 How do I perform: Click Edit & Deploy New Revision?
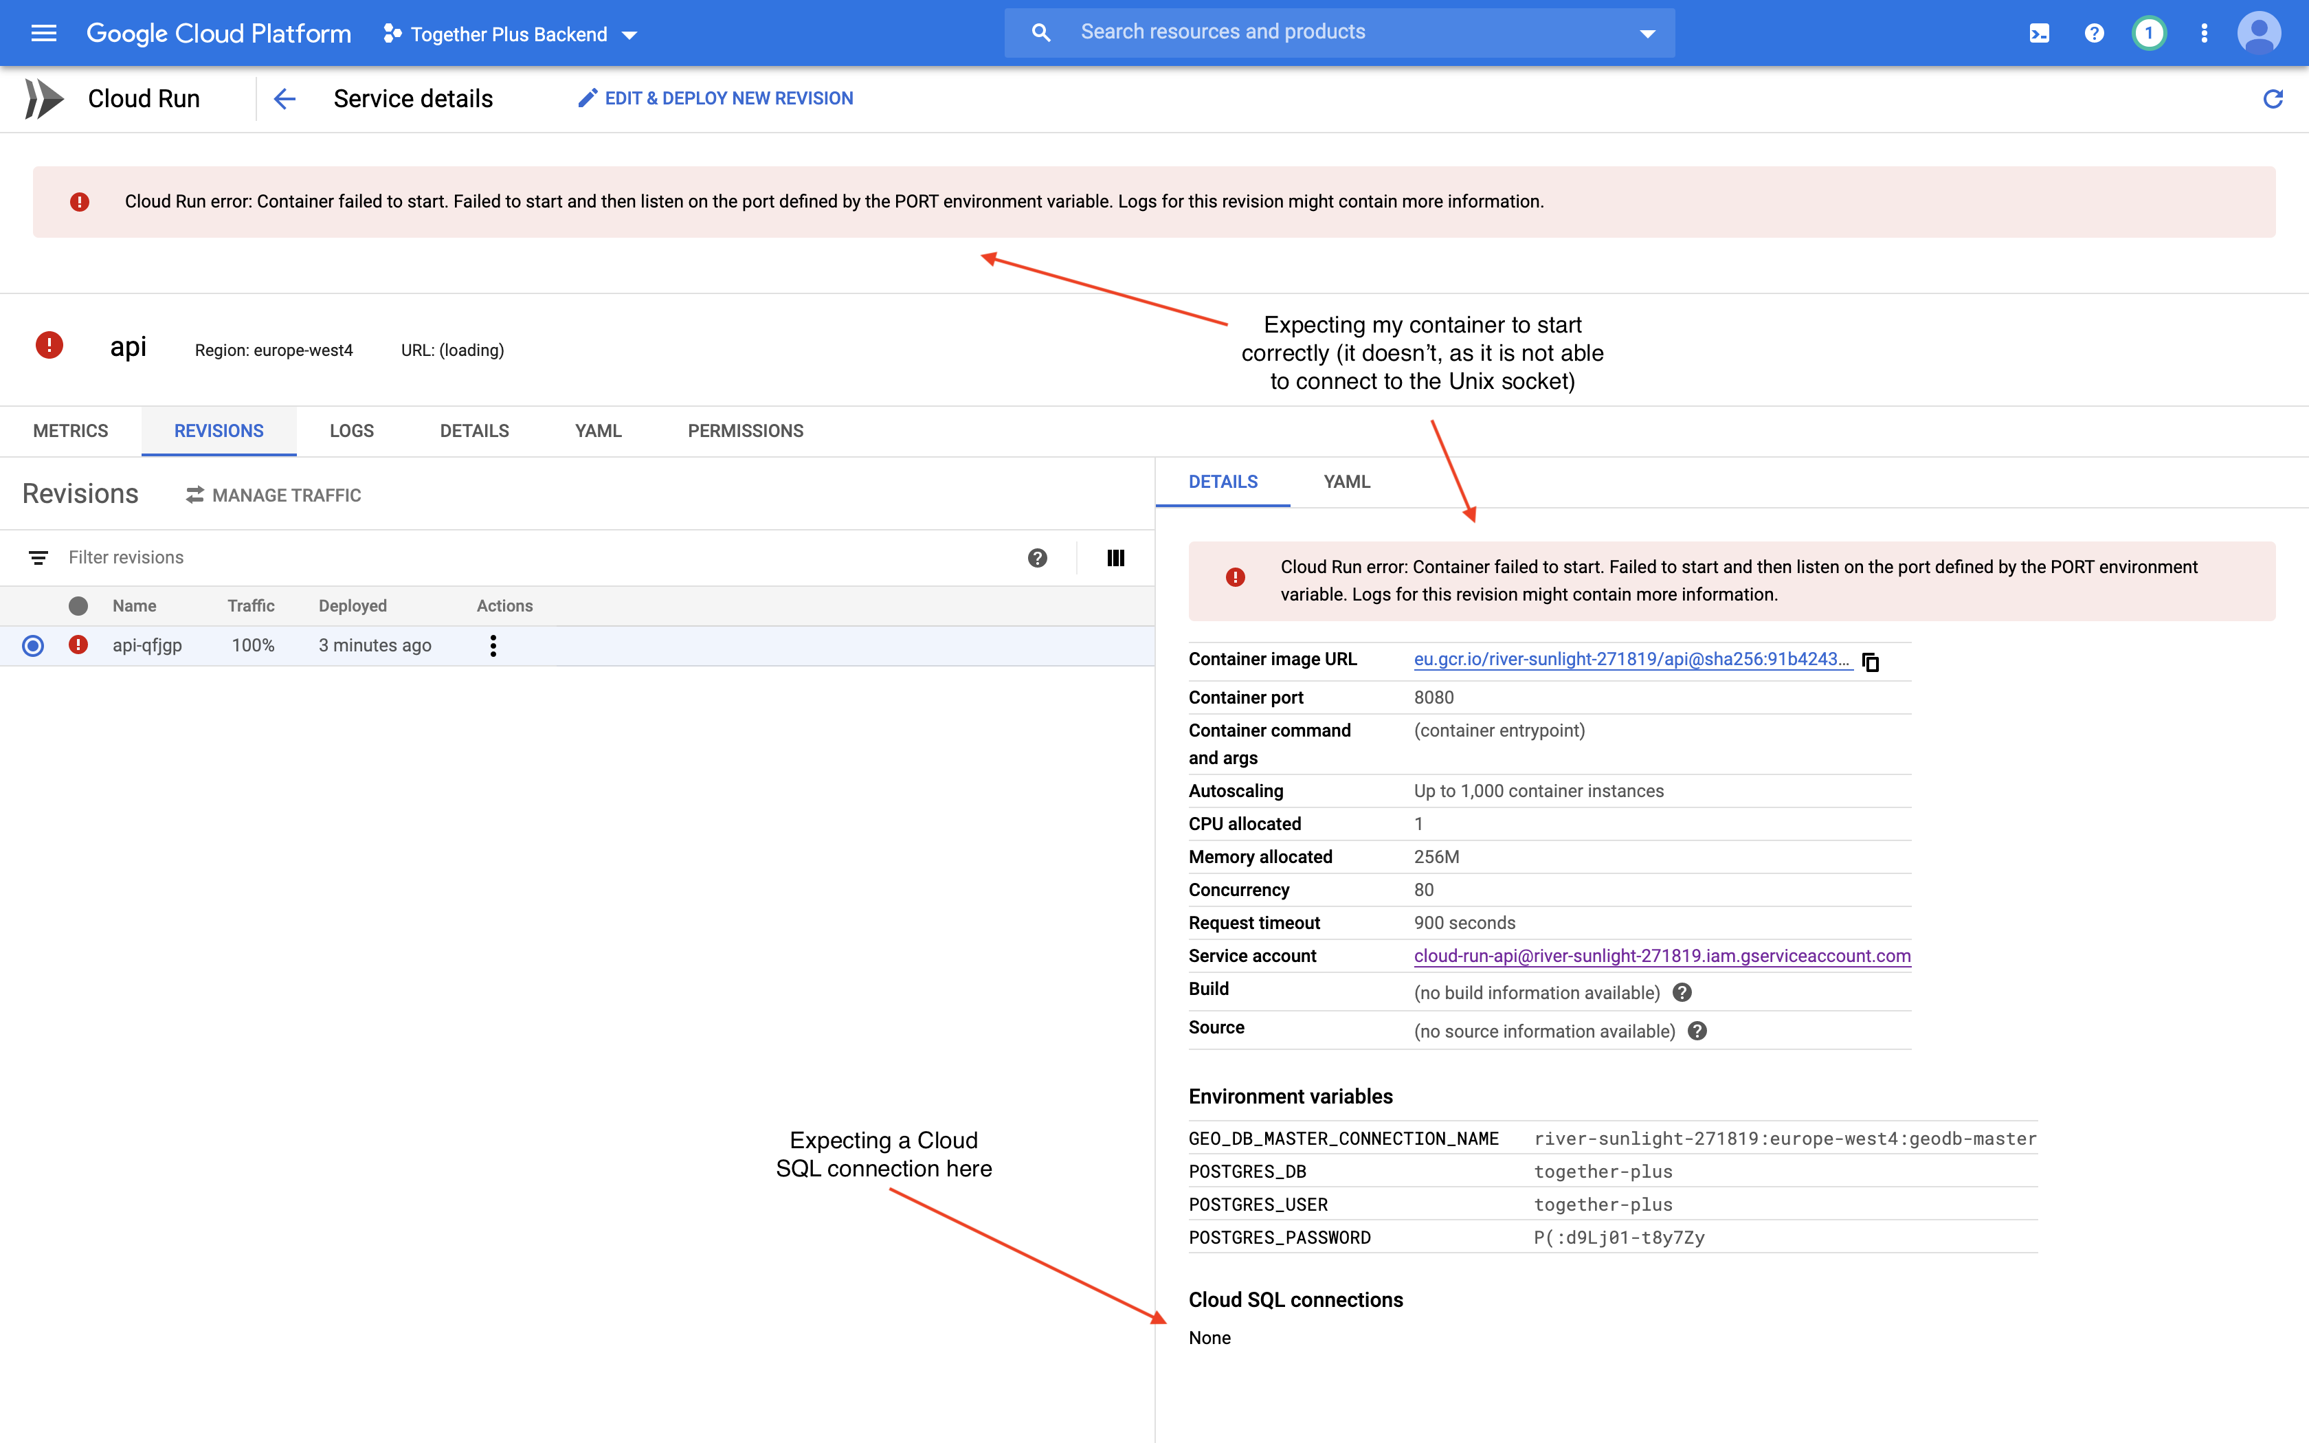point(715,98)
